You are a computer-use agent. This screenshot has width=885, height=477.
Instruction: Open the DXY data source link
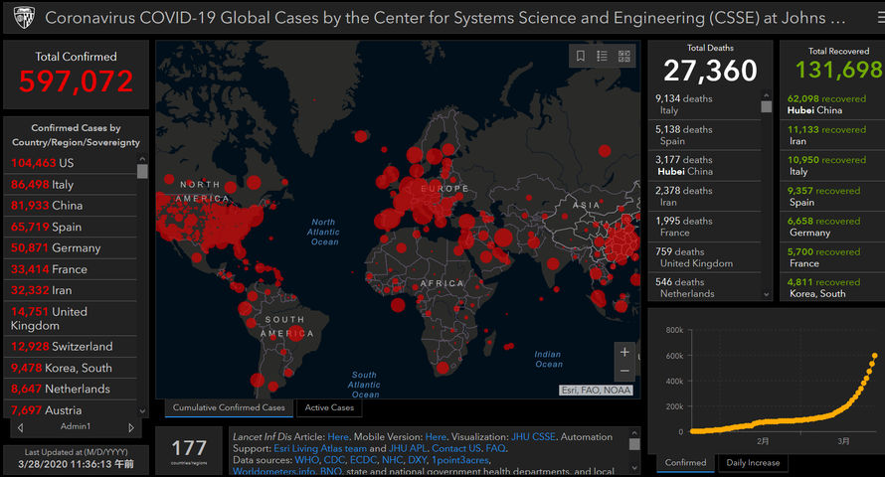pos(417,461)
